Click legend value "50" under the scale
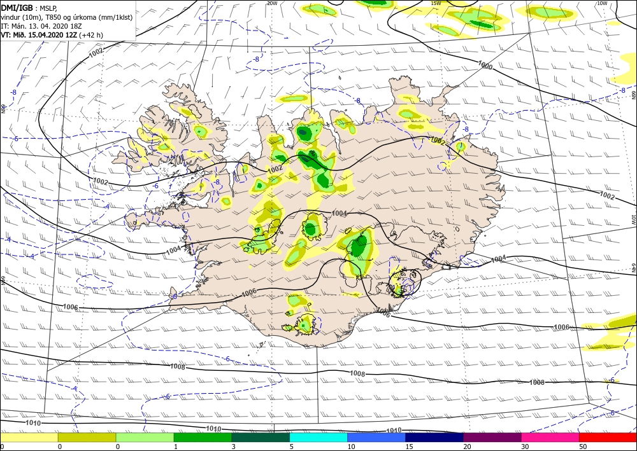The image size is (637, 451). [583, 447]
